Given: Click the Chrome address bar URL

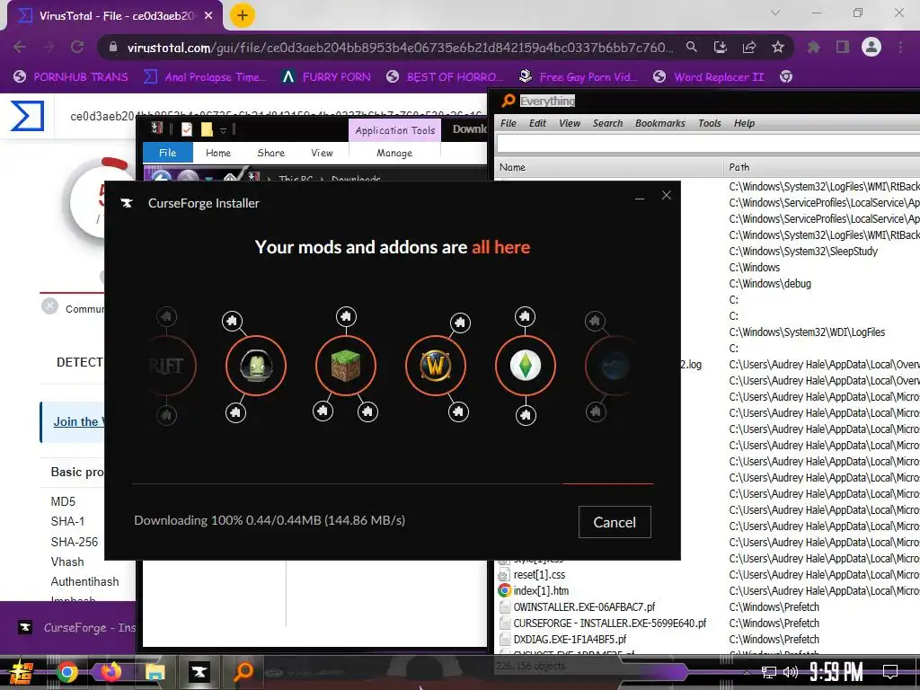Looking at the screenshot, I should click(400, 48).
